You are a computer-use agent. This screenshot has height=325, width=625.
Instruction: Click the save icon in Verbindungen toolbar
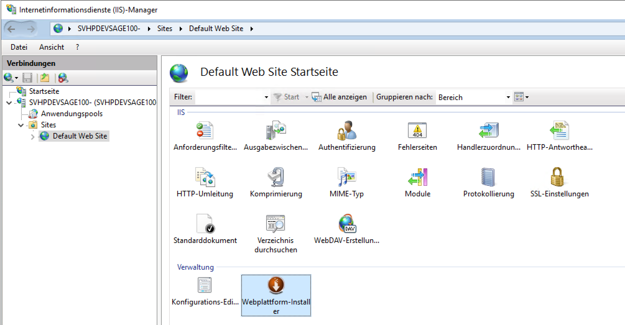point(27,78)
